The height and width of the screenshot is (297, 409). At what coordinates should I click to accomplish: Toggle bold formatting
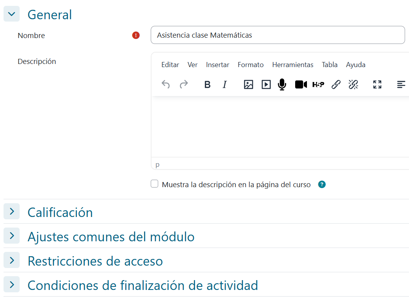(207, 84)
